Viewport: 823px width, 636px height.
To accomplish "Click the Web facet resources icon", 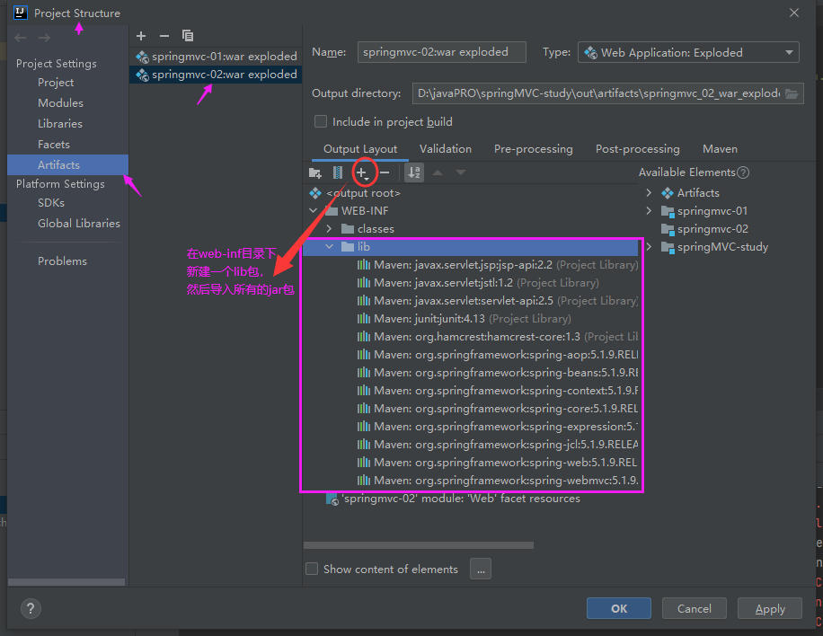I will point(332,499).
